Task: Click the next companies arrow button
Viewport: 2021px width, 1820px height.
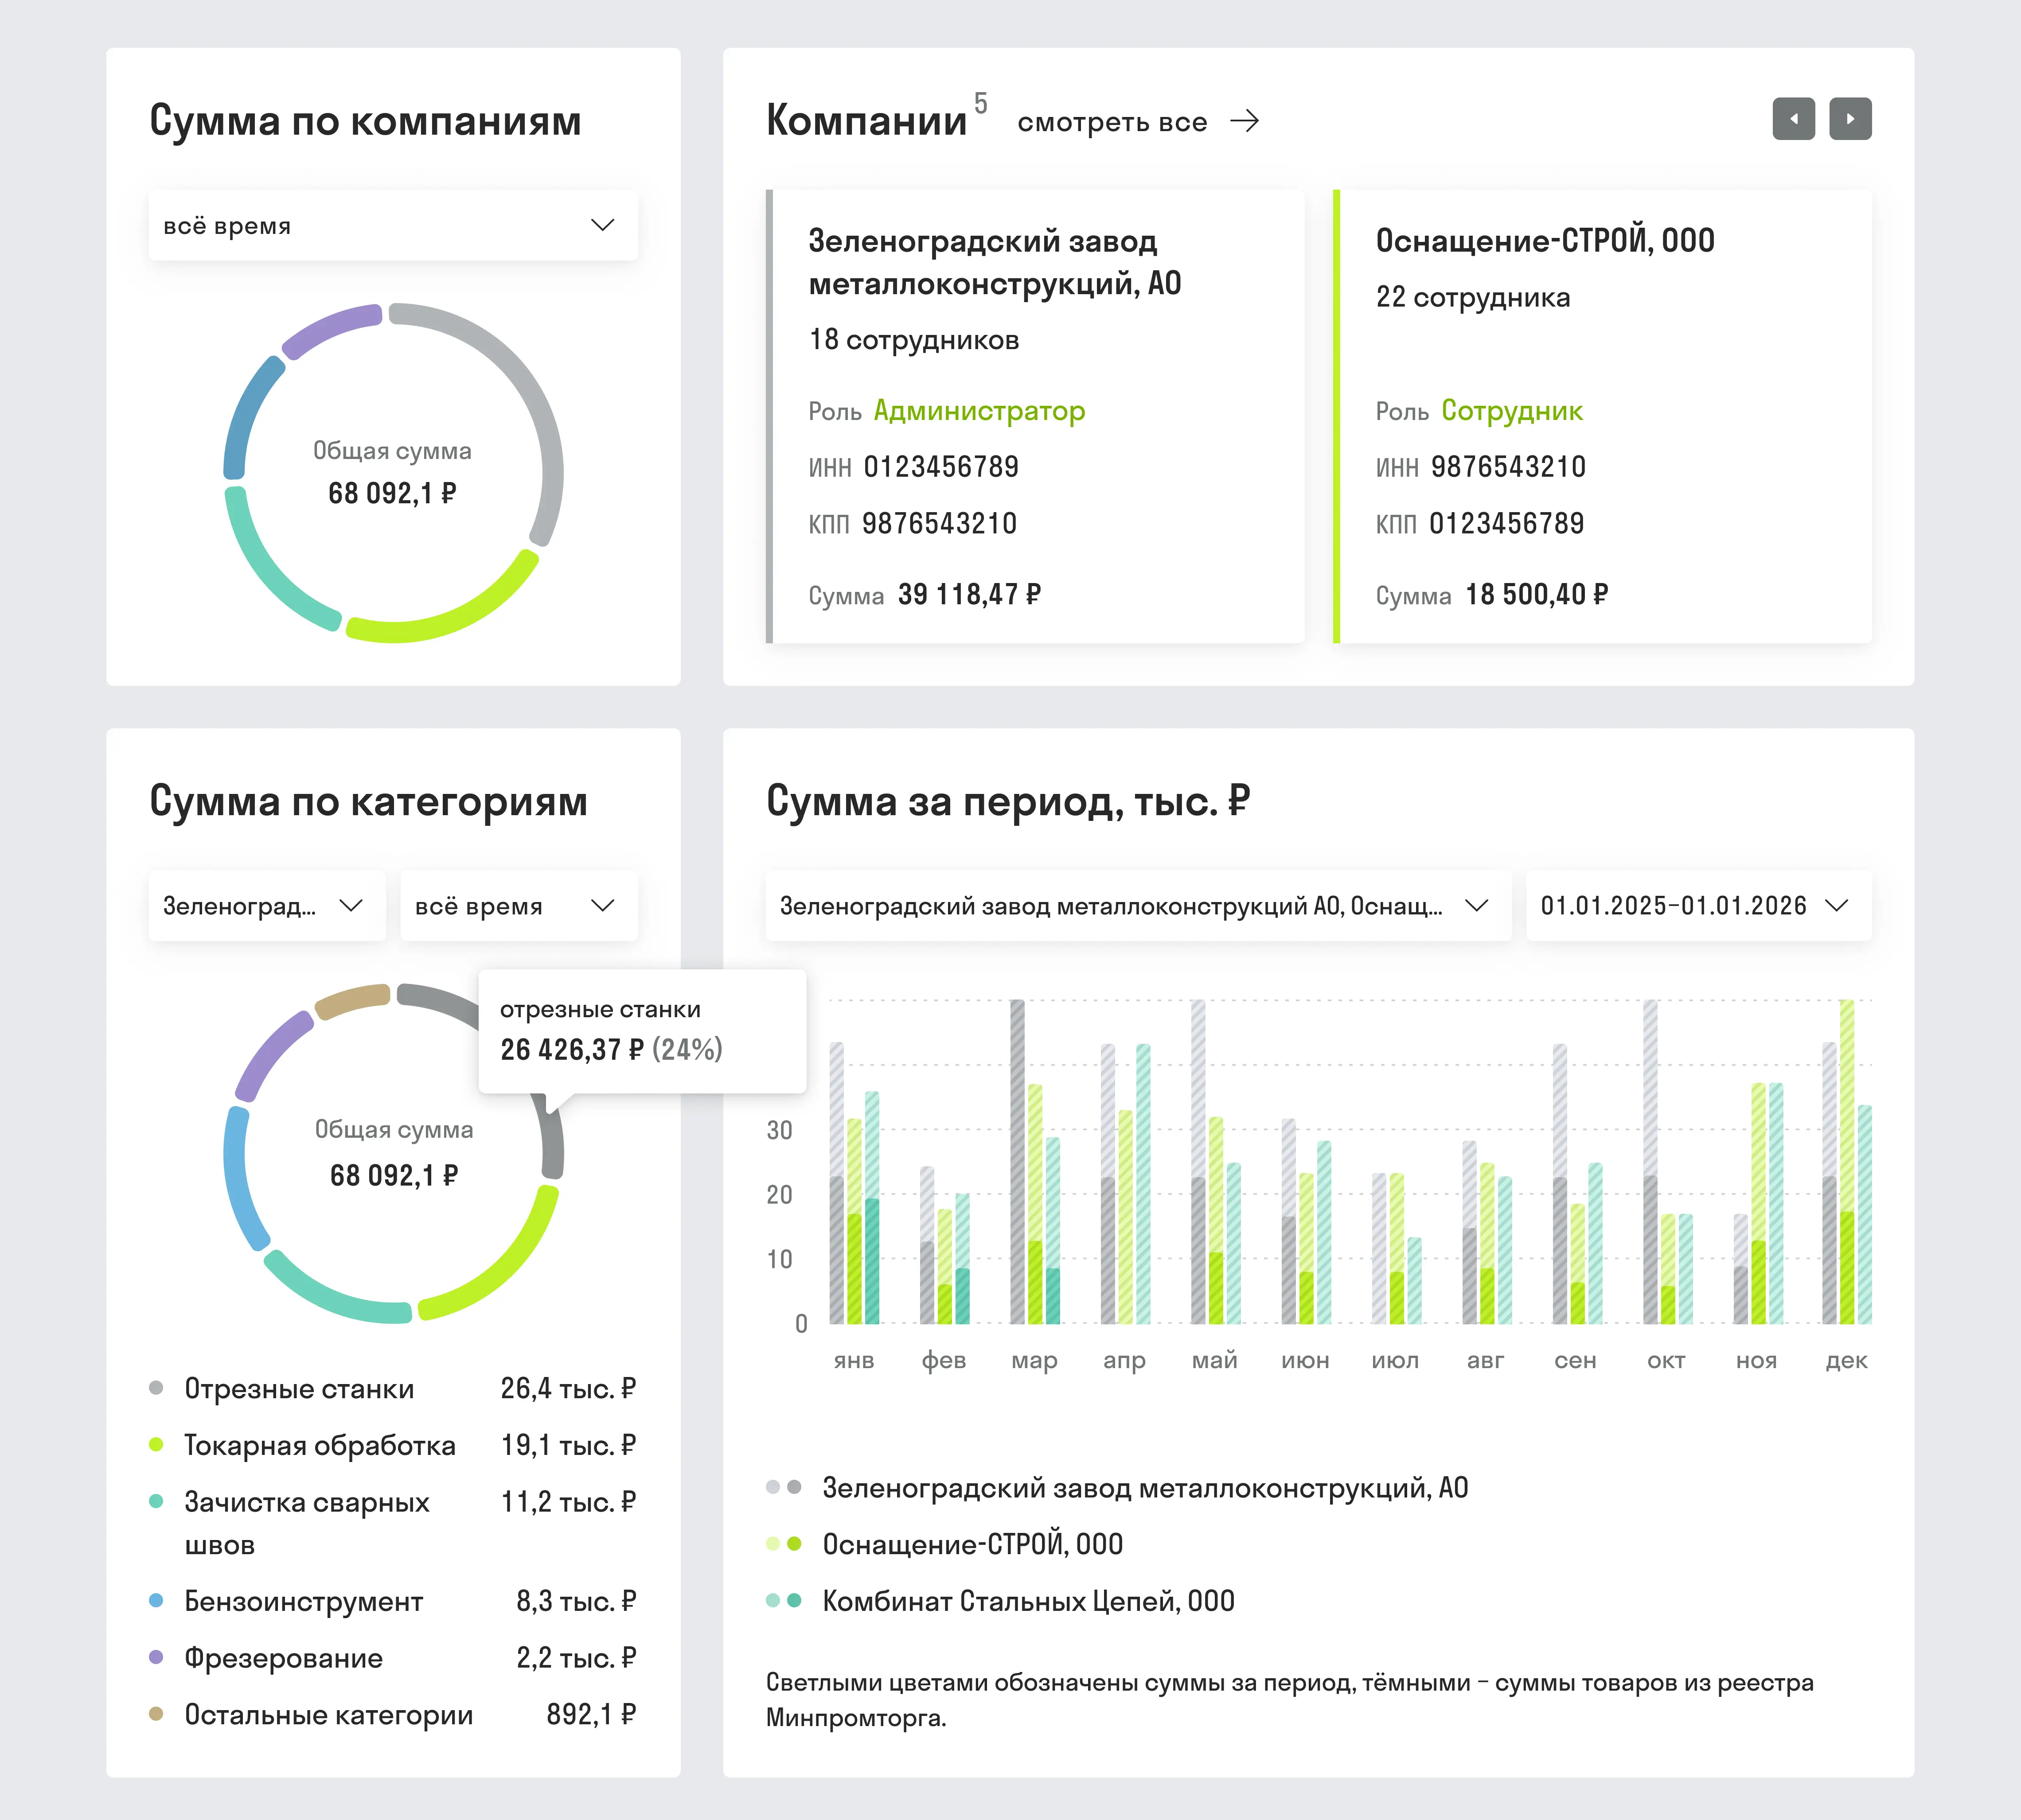Action: (x=1850, y=119)
